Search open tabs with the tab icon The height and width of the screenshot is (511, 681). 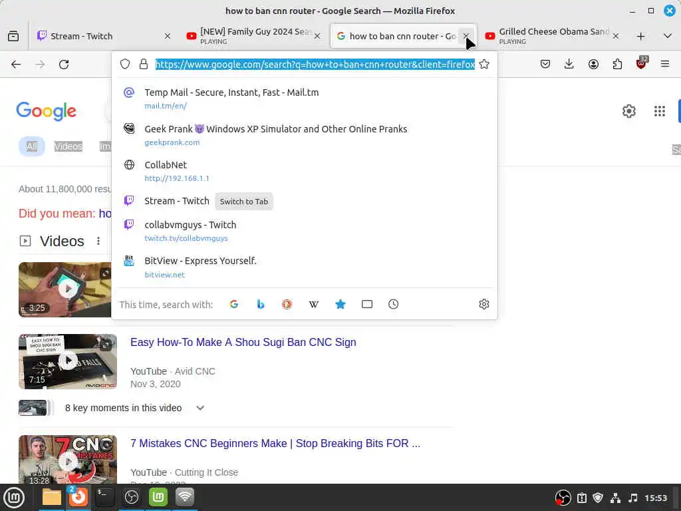pyautogui.click(x=367, y=304)
